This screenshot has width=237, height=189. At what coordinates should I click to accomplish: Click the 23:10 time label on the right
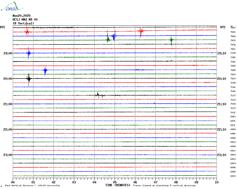[221, 155]
